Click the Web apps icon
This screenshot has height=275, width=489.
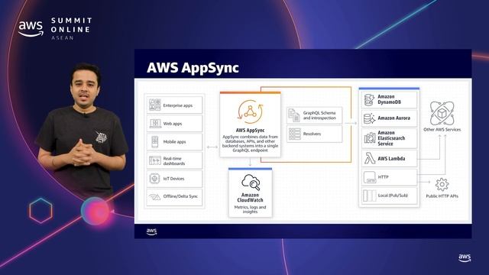coord(155,124)
